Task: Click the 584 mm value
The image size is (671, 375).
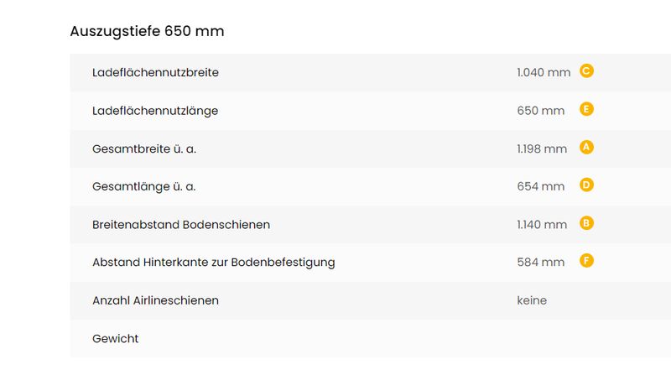Action: point(540,263)
